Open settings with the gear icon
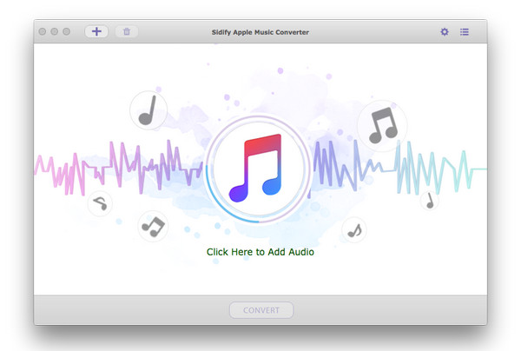The image size is (521, 351). pyautogui.click(x=445, y=31)
